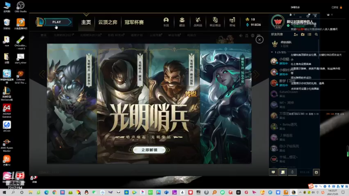
Task: Click the blue essence balance 91836
Action: [253, 25]
